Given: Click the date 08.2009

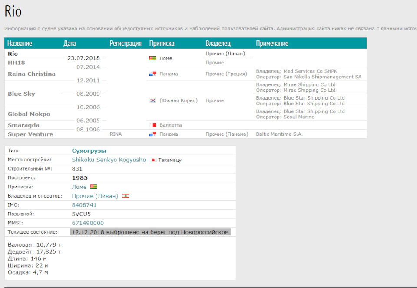Looking at the screenshot, I should click(x=88, y=94).
